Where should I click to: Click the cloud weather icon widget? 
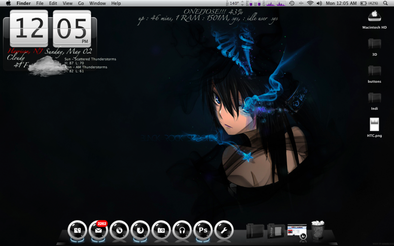pyautogui.click(x=47, y=66)
